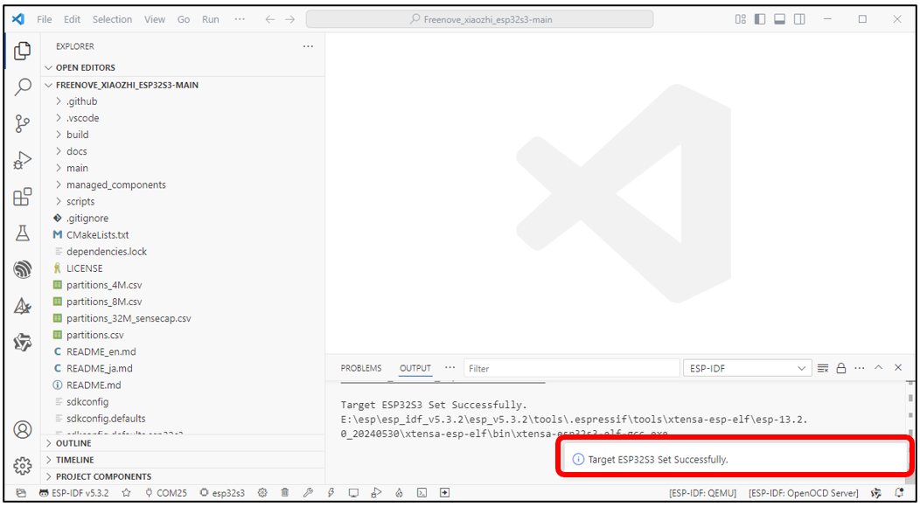Toggle the bottom panel visibility
Viewport: 920px width, 507px height.
780,19
